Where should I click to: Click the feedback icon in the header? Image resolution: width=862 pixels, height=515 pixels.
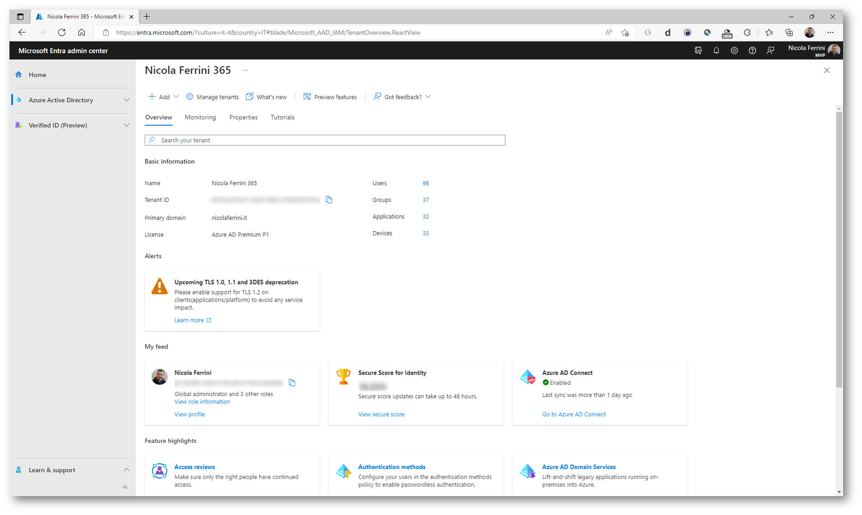[x=771, y=51]
